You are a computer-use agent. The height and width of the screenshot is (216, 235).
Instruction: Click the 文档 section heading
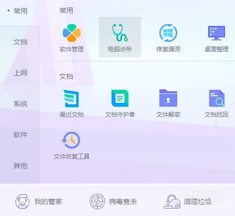pyautogui.click(x=66, y=76)
